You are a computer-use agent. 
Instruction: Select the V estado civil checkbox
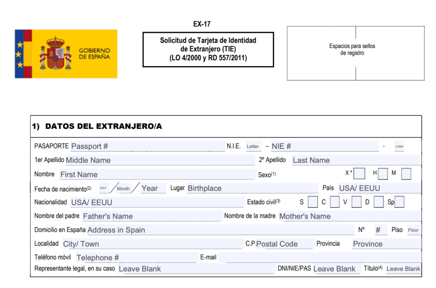click(356, 202)
